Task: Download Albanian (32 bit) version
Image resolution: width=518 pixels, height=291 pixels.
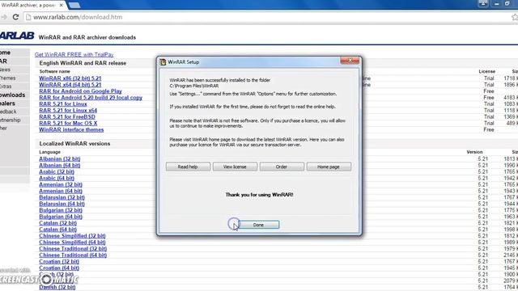Action: click(59, 158)
